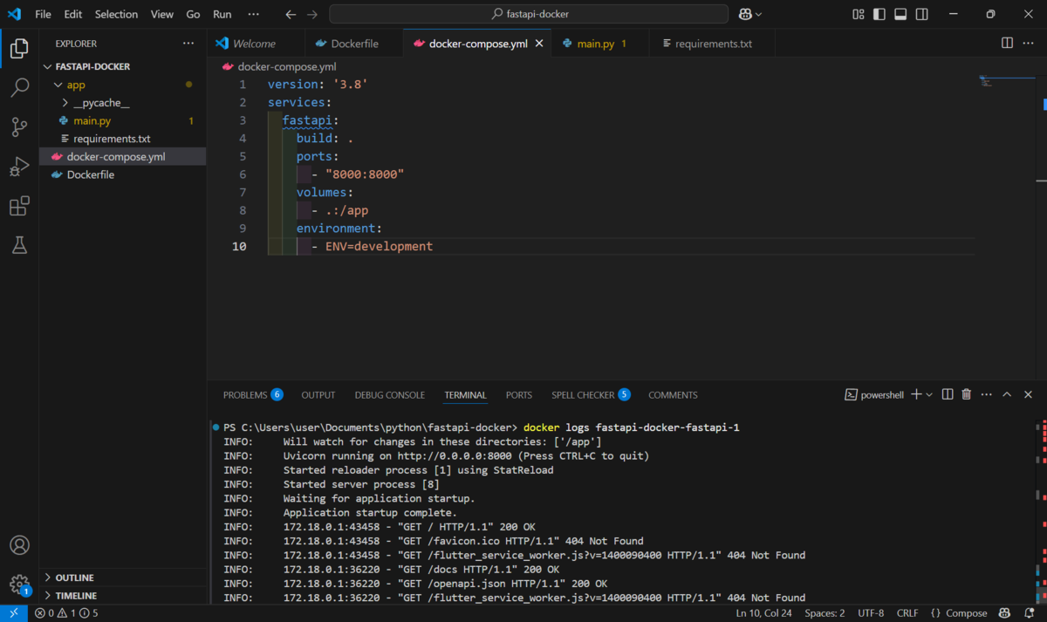Click the remote window indicator in status bar
The width and height of the screenshot is (1047, 622).
(13, 613)
